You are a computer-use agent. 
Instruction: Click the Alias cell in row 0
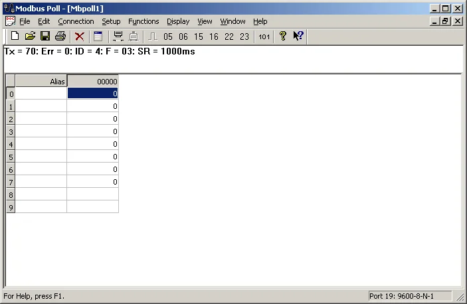[x=41, y=94]
